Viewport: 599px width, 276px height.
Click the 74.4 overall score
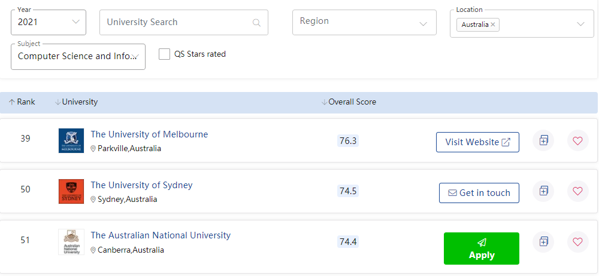[x=348, y=242]
